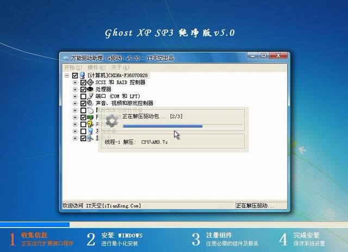Click the gray gear icon in extraction dialog

pyautogui.click(x=111, y=121)
